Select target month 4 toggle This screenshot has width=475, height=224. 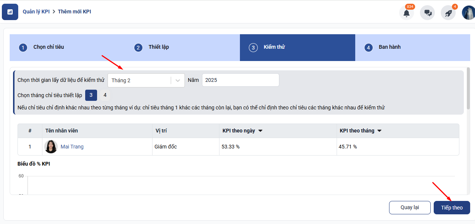(105, 95)
